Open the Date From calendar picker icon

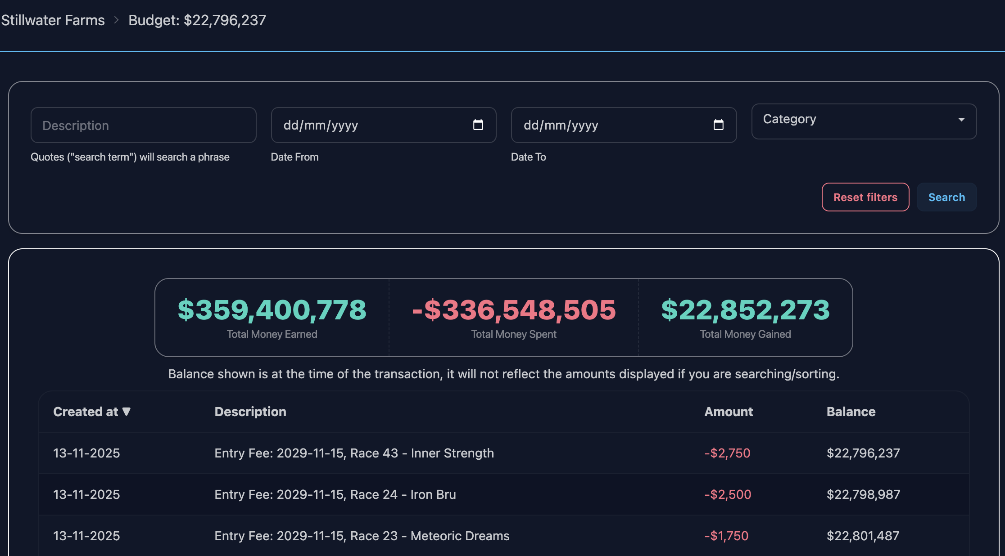pyautogui.click(x=478, y=125)
